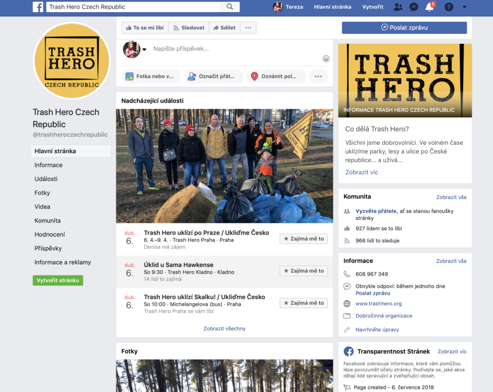The image size is (493, 392).
Task: Open the page actions three-dots menu
Action: click(248, 27)
